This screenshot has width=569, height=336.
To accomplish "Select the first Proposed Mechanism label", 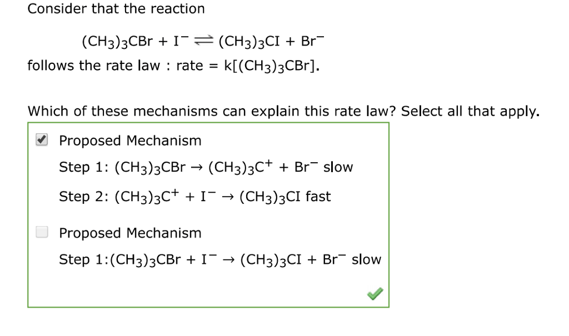I will [x=130, y=140].
